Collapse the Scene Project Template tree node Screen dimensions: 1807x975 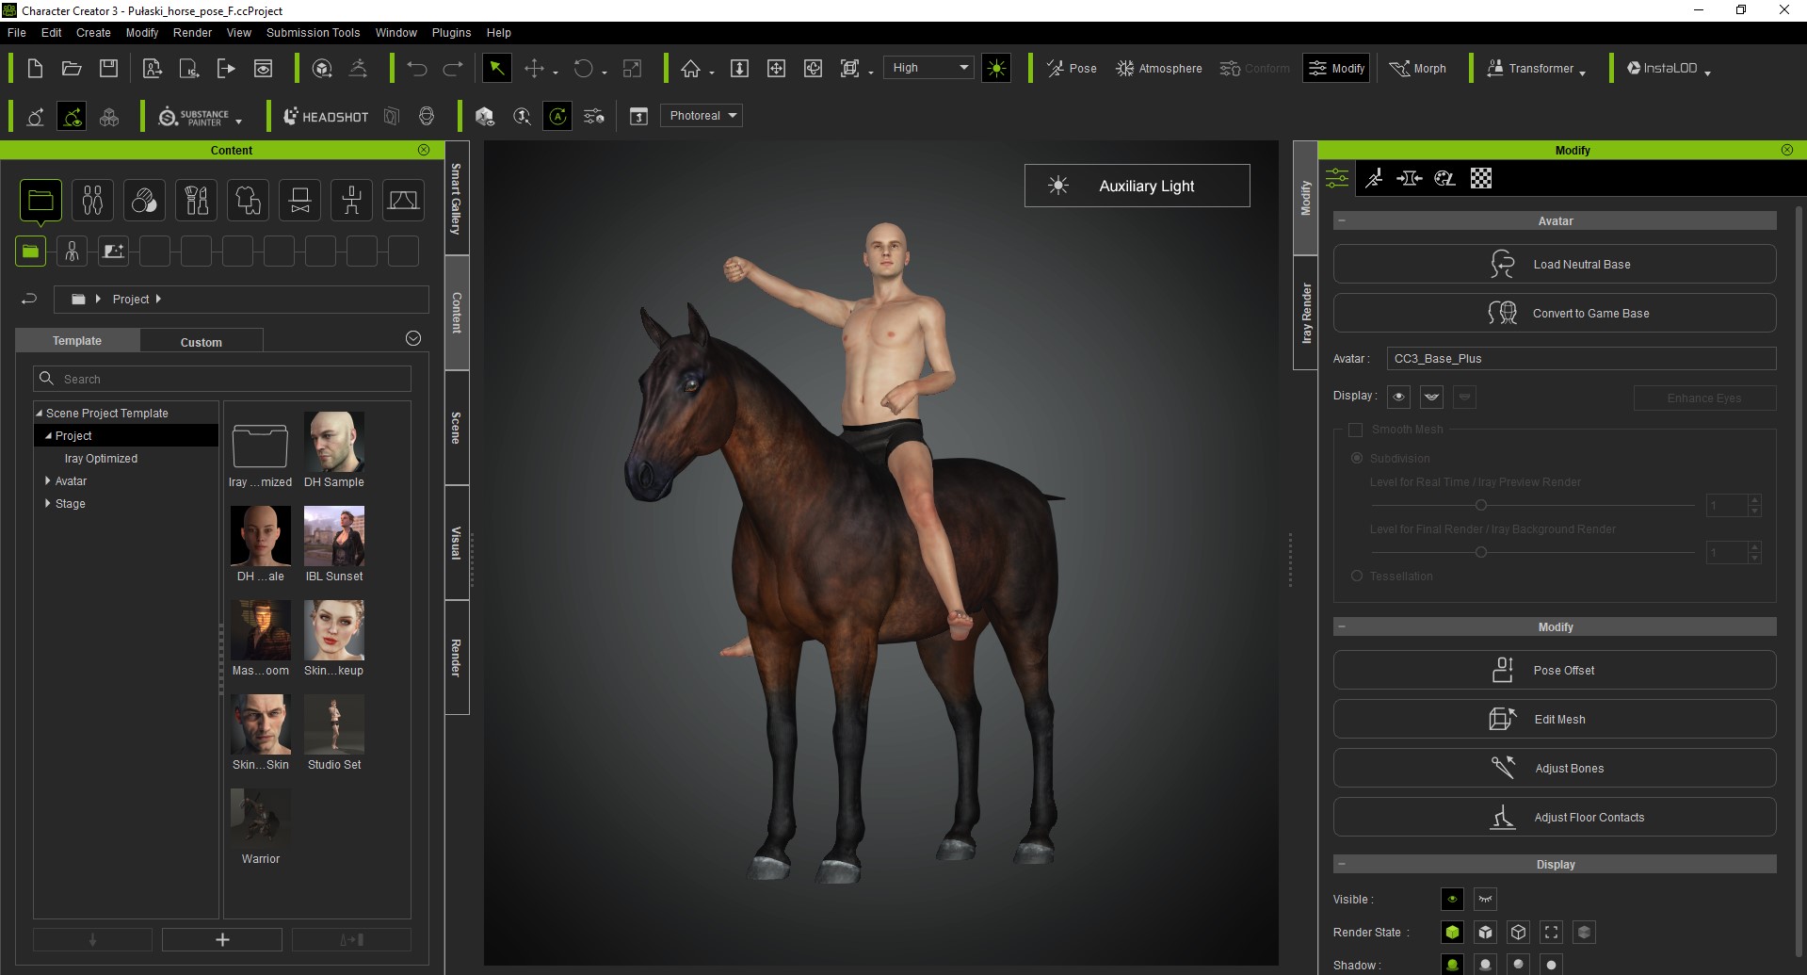click(x=40, y=413)
